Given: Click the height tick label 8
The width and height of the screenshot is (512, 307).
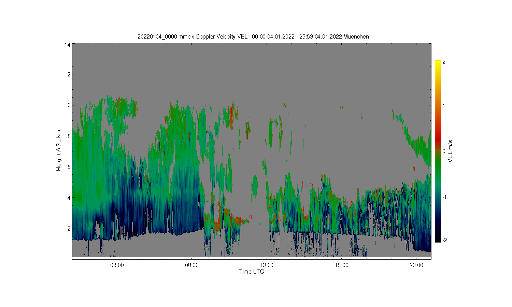Looking at the screenshot, I should (69, 136).
